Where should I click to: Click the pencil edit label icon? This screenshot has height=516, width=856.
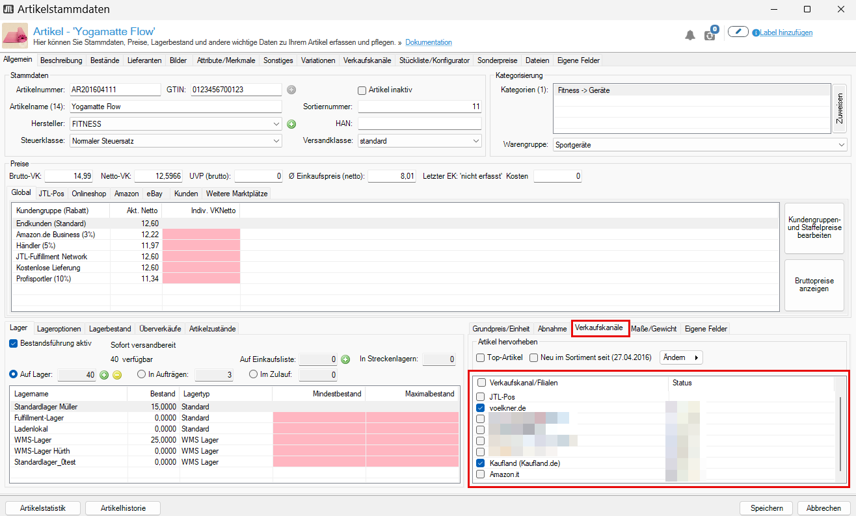(x=738, y=32)
